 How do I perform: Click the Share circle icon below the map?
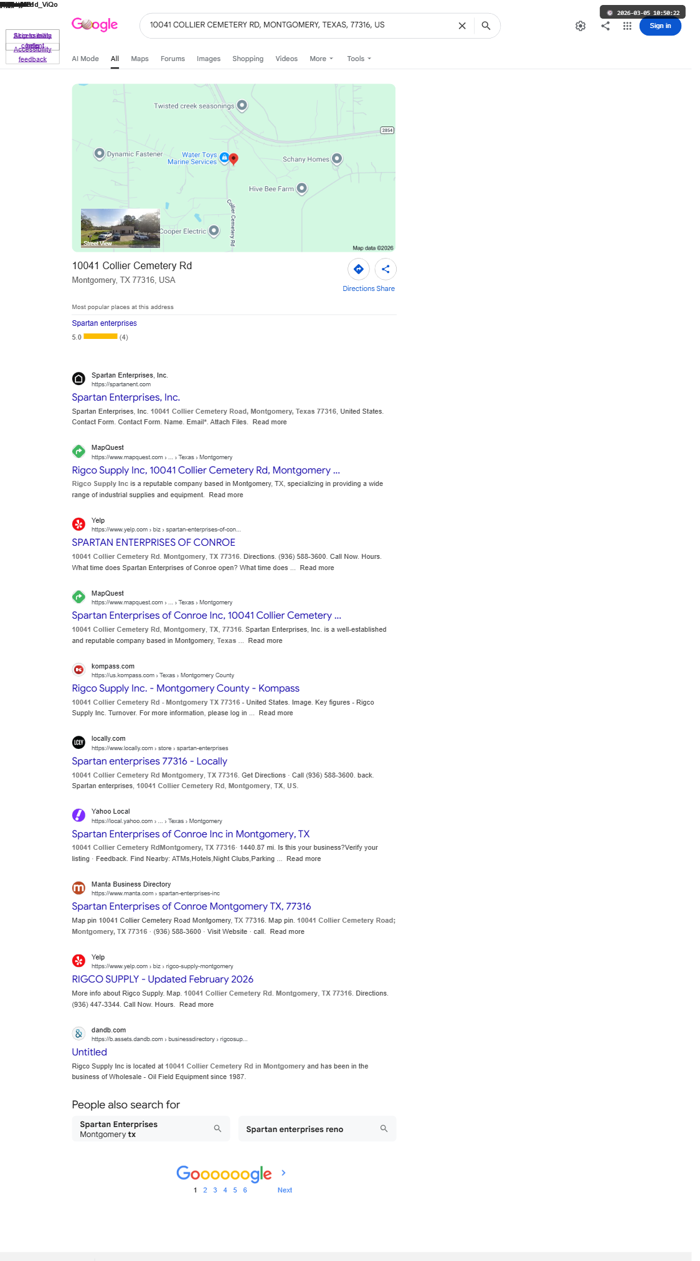(x=385, y=269)
